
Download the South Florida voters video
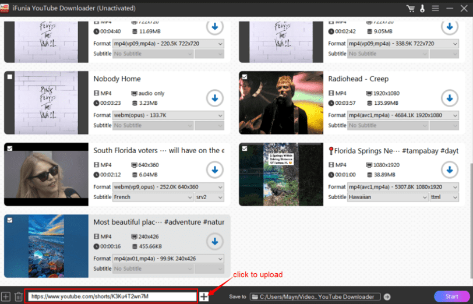214,169
